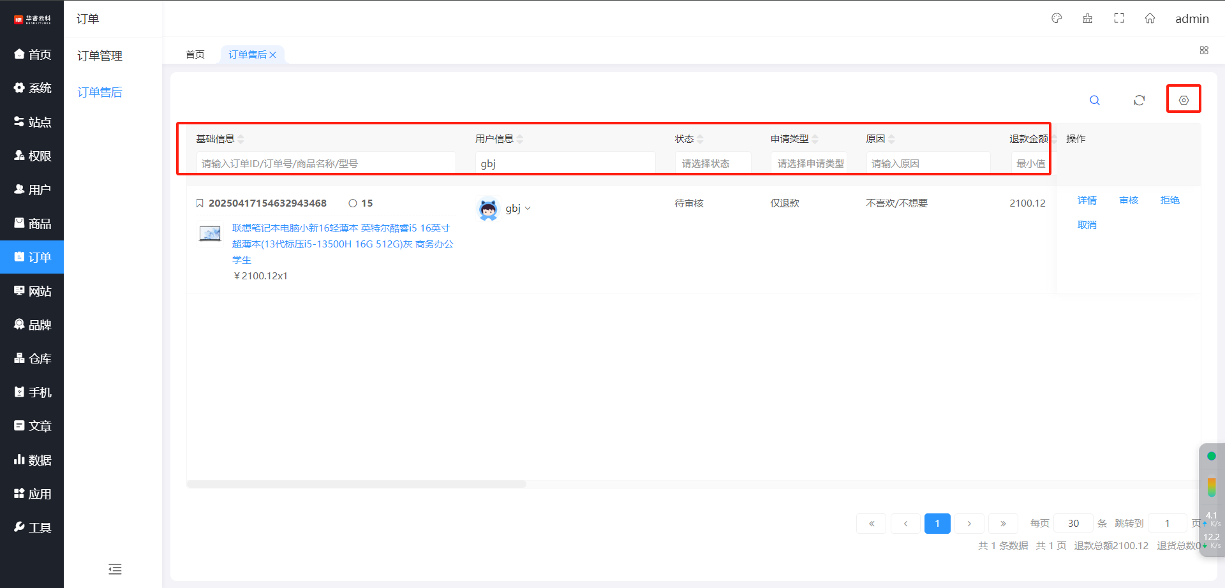Collapse the sidebar menu icon
Viewport: 1225px width, 588px height.
115,569
